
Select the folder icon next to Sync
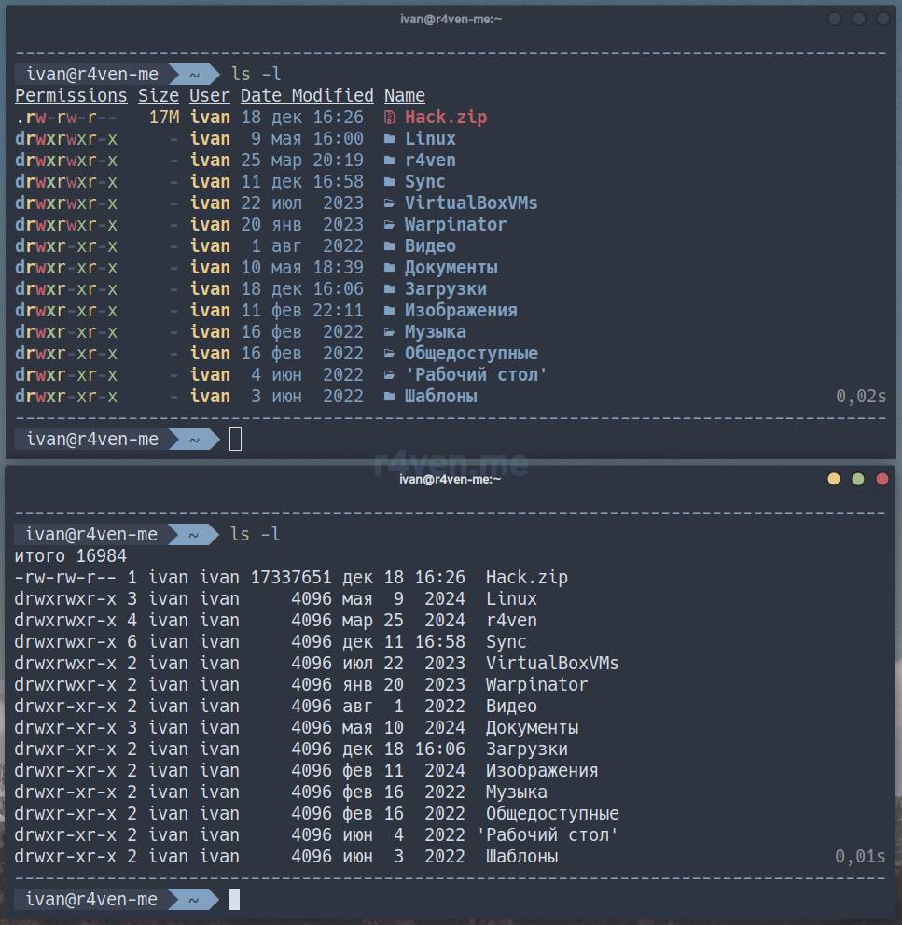point(390,182)
